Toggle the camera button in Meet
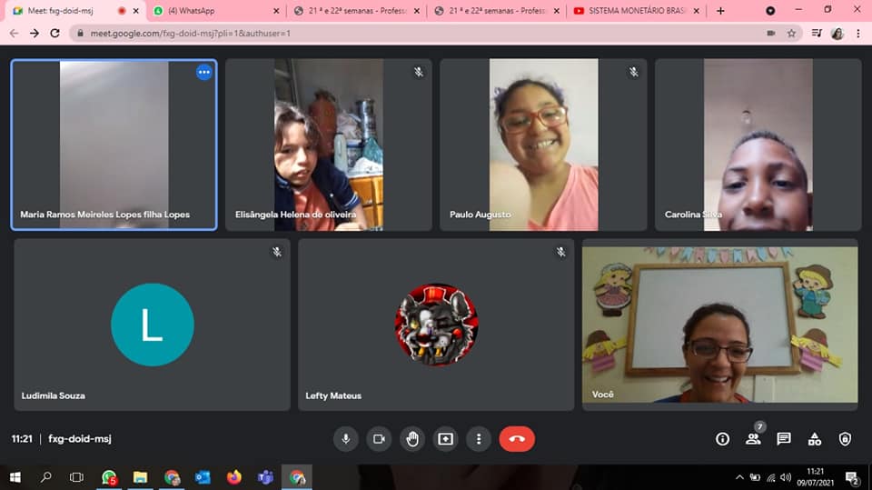The height and width of the screenshot is (490, 872). click(x=379, y=439)
